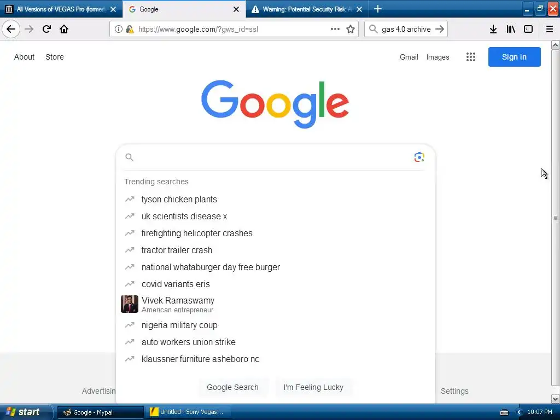
Task: Switch to Warning: Potential Security Risk tab
Action: click(x=307, y=9)
